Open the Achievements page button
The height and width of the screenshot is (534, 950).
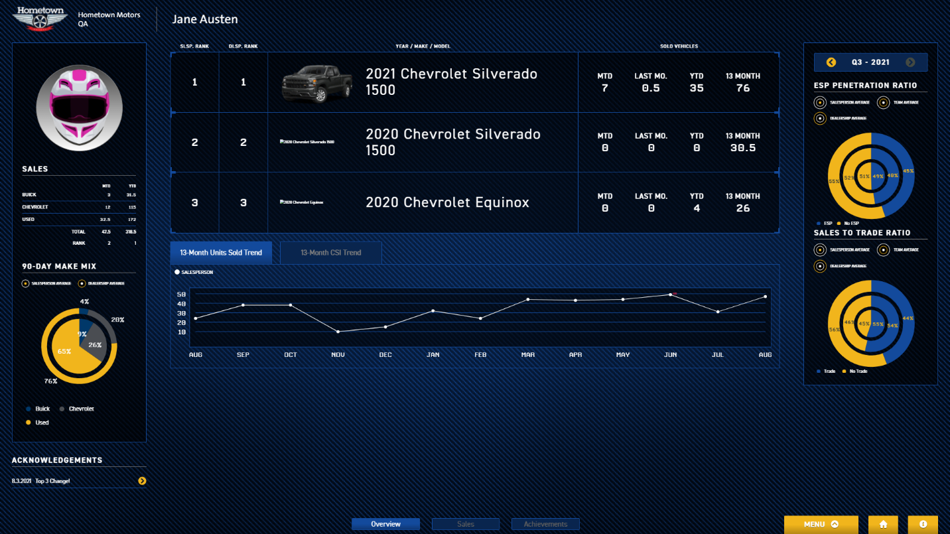click(545, 524)
